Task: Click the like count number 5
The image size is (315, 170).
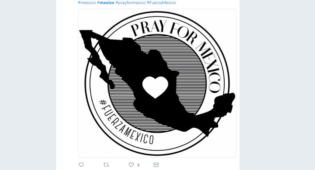Action: (x=138, y=165)
